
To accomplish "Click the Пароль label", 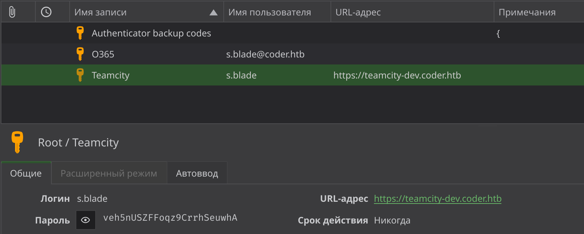I will tap(53, 220).
